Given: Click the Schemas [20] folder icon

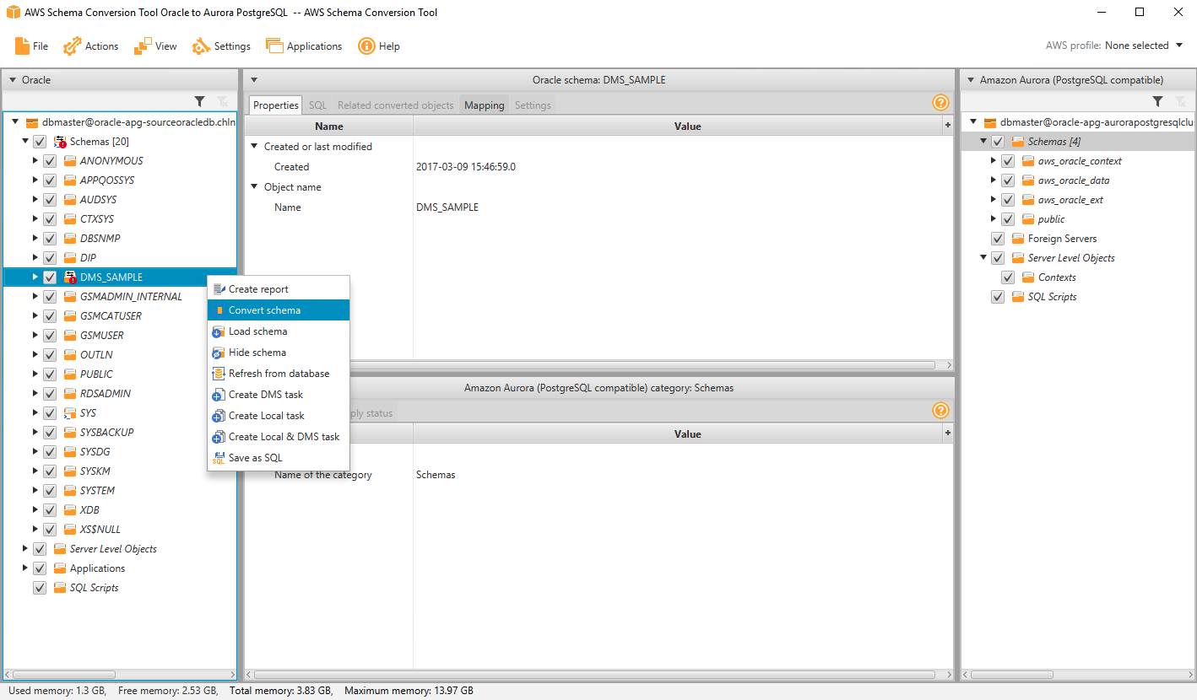Looking at the screenshot, I should point(60,142).
